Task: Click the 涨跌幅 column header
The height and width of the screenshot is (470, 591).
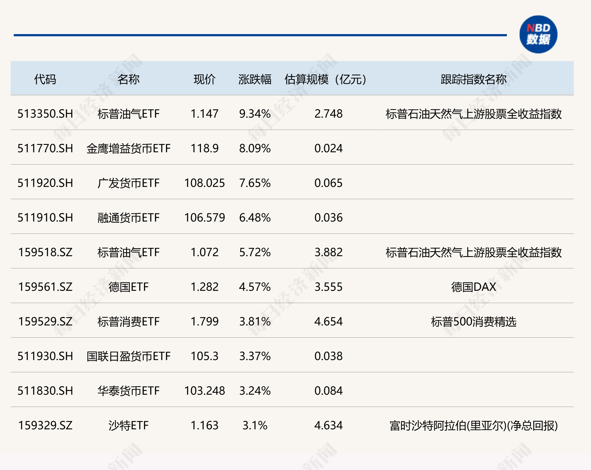Action: pos(255,79)
